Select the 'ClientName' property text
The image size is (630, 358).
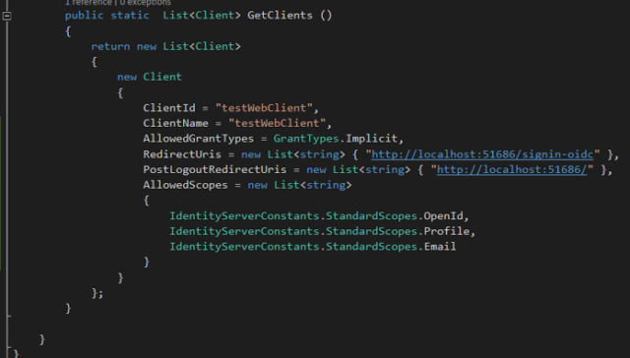(x=175, y=123)
